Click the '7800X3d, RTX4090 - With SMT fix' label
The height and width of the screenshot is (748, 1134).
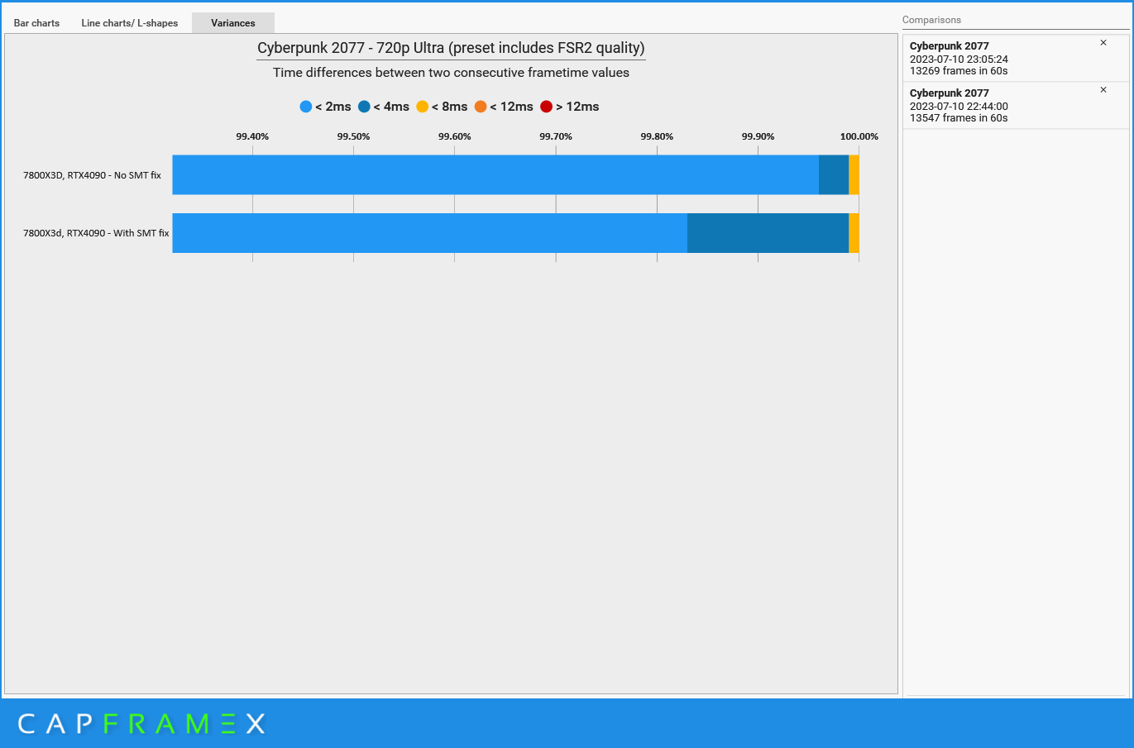click(96, 233)
